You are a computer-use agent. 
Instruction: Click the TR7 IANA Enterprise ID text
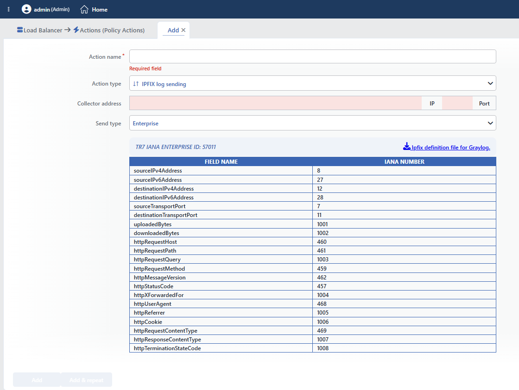click(176, 147)
